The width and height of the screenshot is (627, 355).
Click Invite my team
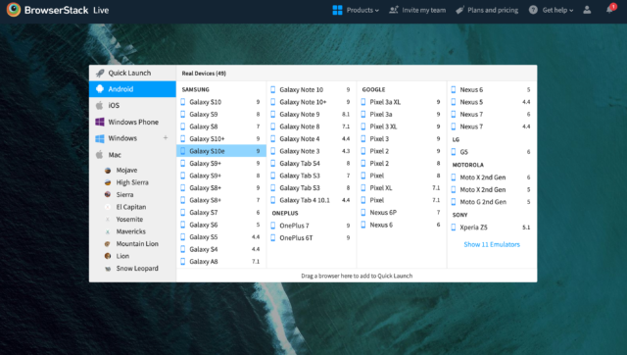(417, 10)
